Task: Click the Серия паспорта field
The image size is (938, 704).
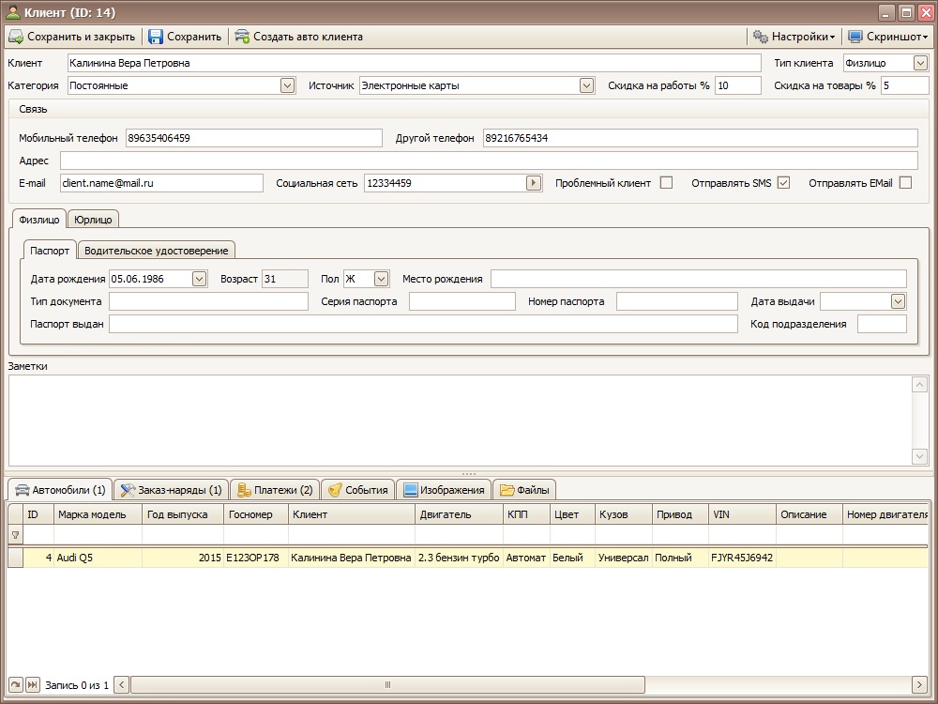Action: coord(462,301)
